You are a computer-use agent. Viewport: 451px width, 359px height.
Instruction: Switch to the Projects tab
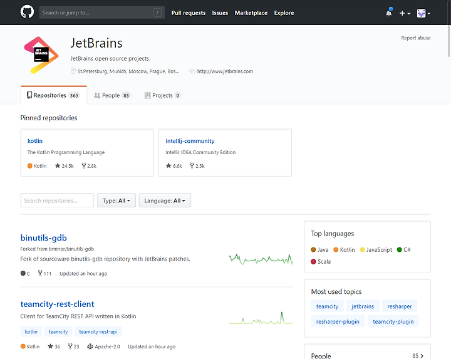[x=162, y=95]
